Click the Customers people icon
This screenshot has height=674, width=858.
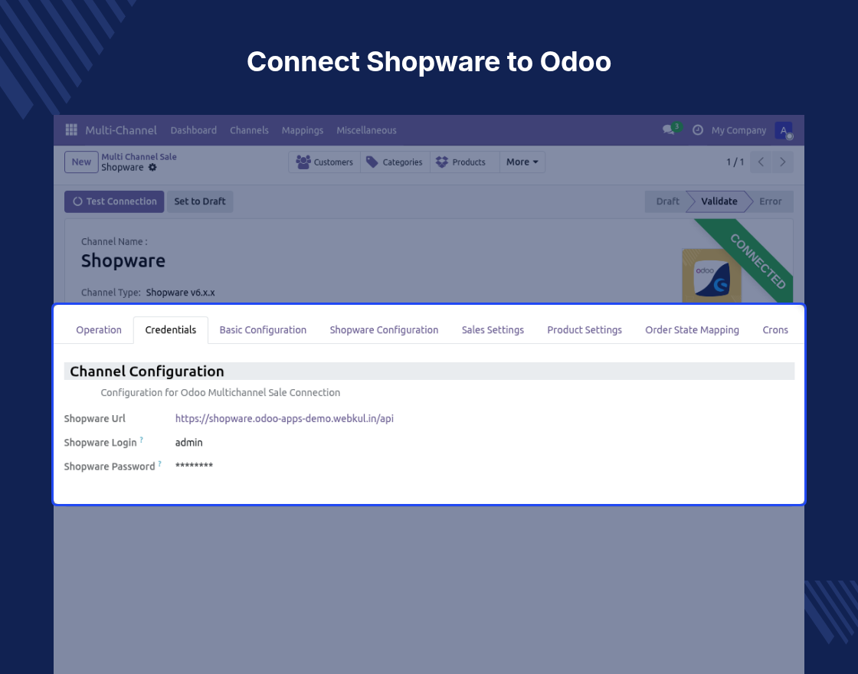point(303,162)
